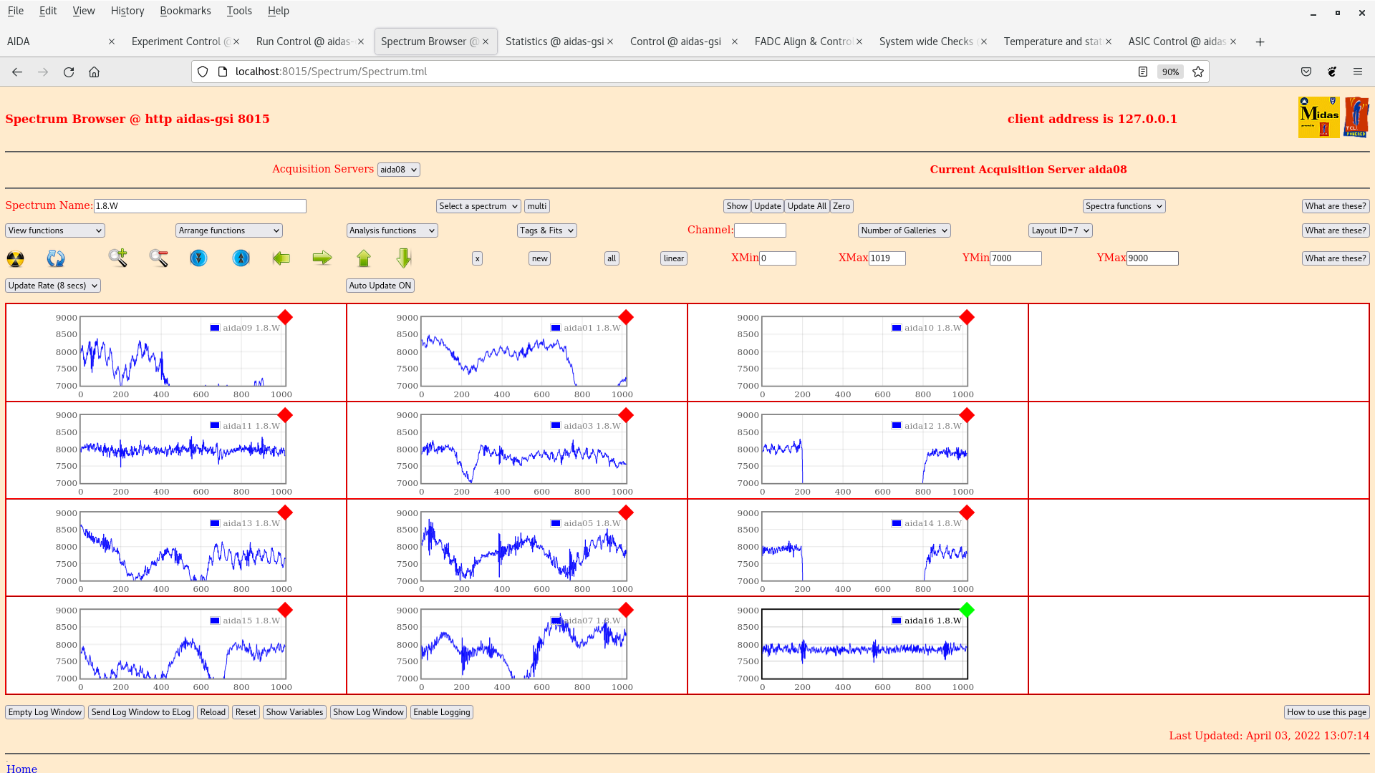This screenshot has height=773, width=1375.
Task: Click the blue double up arrow icon
Action: (241, 258)
